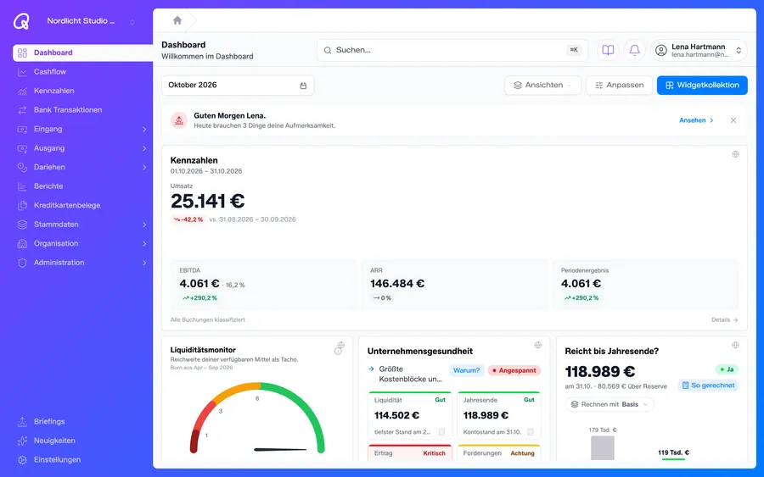Screen dimensions: 764x477
Task: Expand the Eingang submenu chevron
Action: pos(144,130)
